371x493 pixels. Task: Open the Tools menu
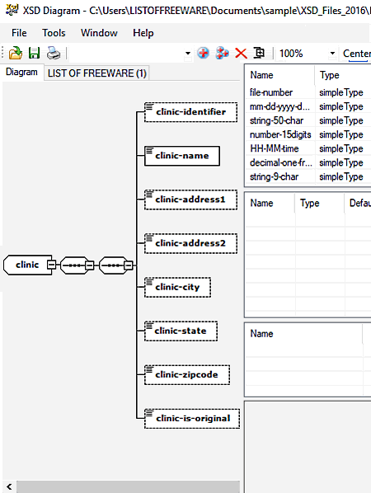(54, 33)
